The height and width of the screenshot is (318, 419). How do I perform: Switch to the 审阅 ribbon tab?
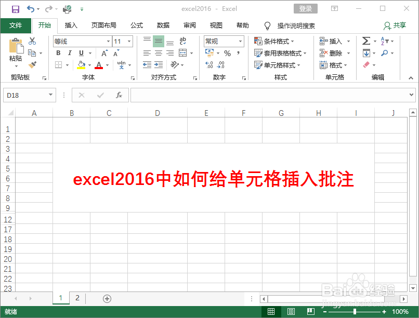[190, 25]
